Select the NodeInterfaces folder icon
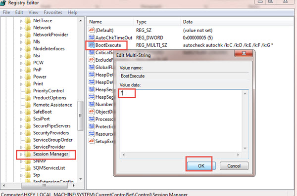The image size is (297, 196). (x=28, y=48)
